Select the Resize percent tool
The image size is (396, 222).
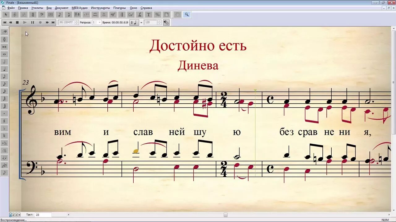pyautogui.click(x=157, y=14)
